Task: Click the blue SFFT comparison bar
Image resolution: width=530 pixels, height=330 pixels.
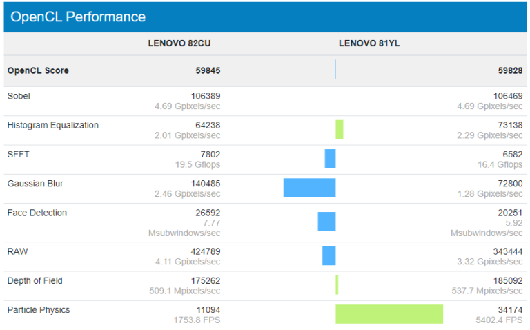Action: coord(331,159)
